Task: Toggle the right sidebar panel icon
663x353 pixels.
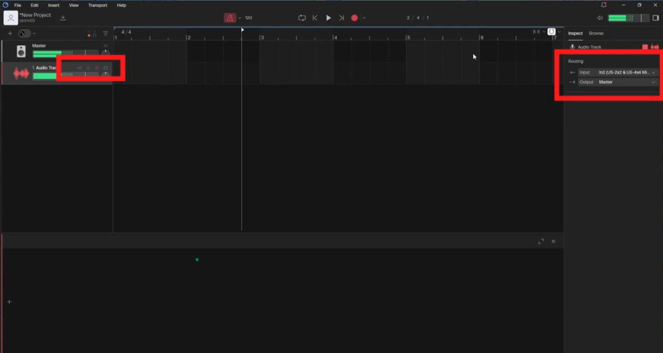Action: 655,18
